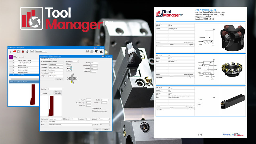Open the Tool Unit dropdown

(x=74, y=61)
